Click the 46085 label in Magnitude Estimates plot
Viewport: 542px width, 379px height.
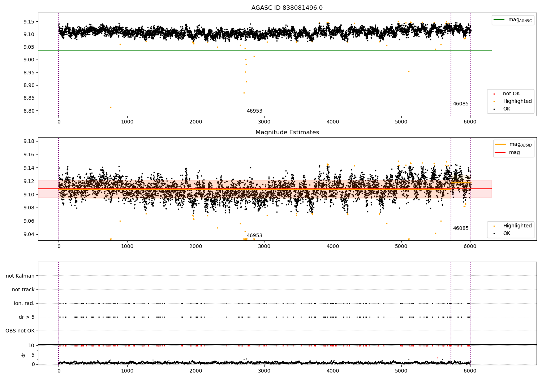tap(461, 228)
